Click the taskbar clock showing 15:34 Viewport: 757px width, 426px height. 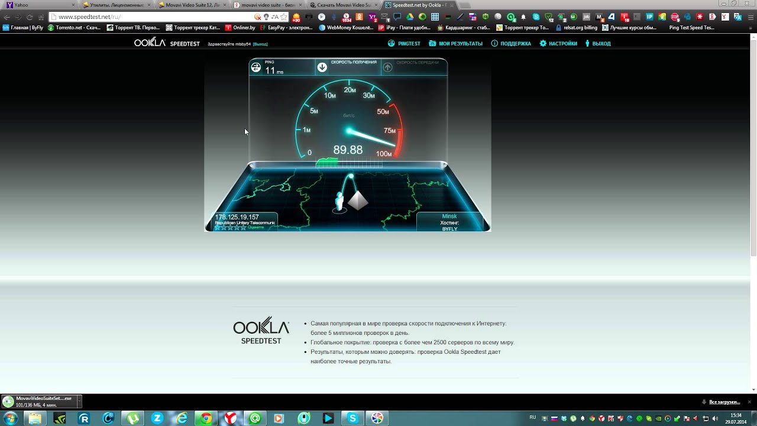pos(736,418)
